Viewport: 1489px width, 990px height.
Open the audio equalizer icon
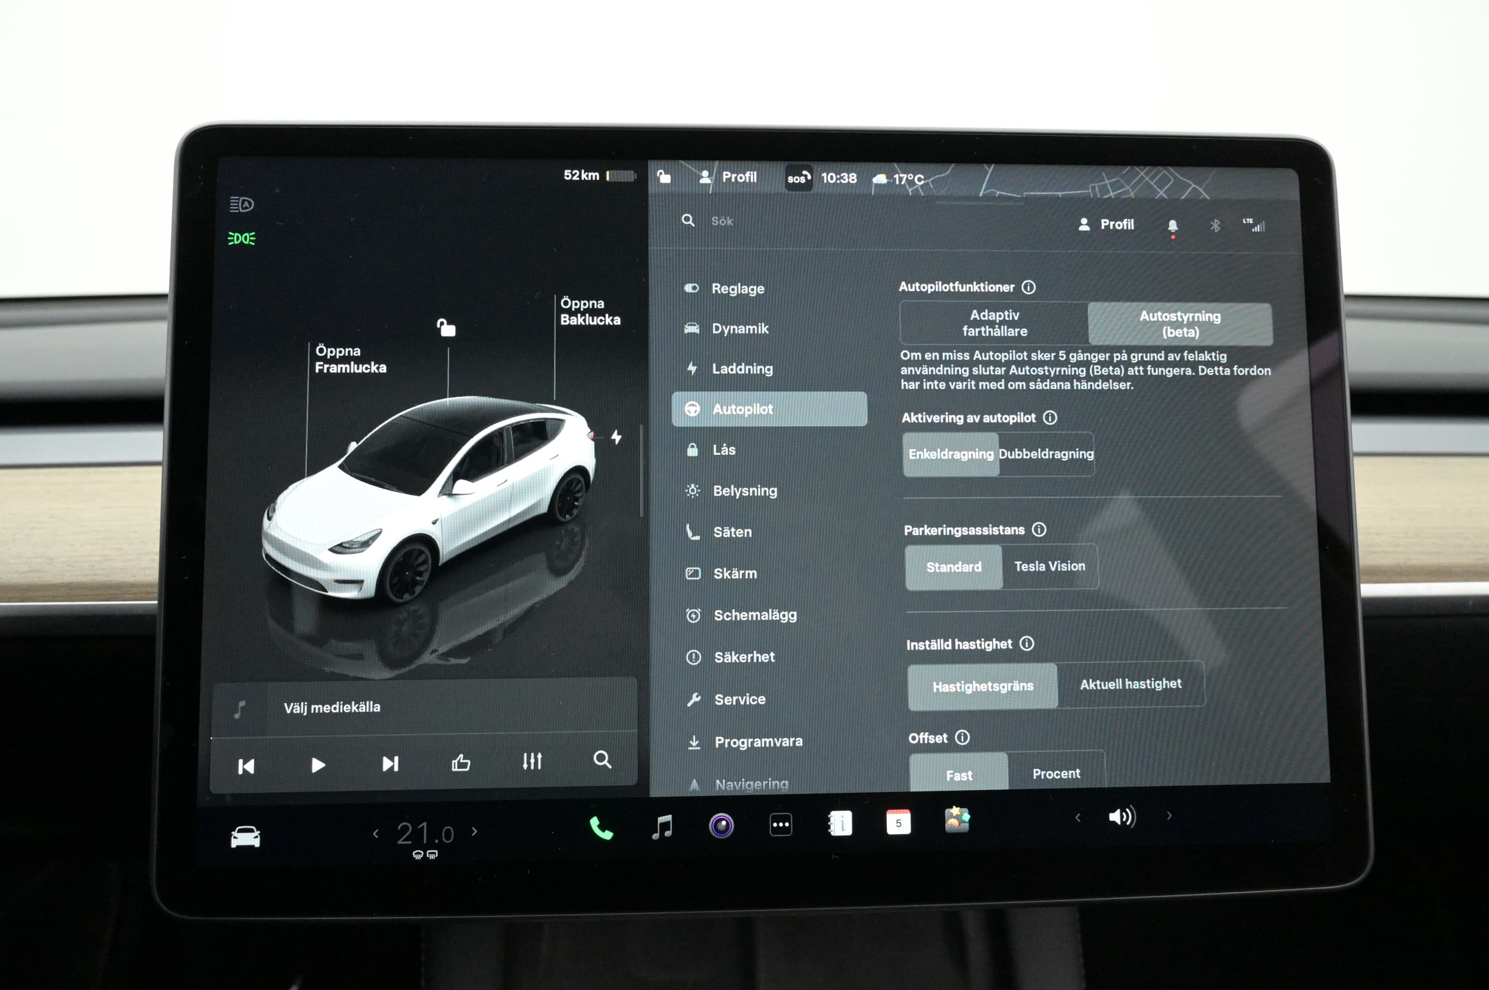pyautogui.click(x=532, y=761)
